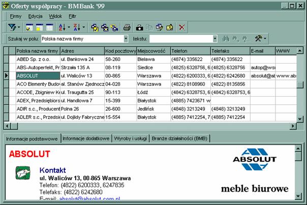Open the 'tekstu' search text dropdown
307x205 pixels.
pos(215,39)
